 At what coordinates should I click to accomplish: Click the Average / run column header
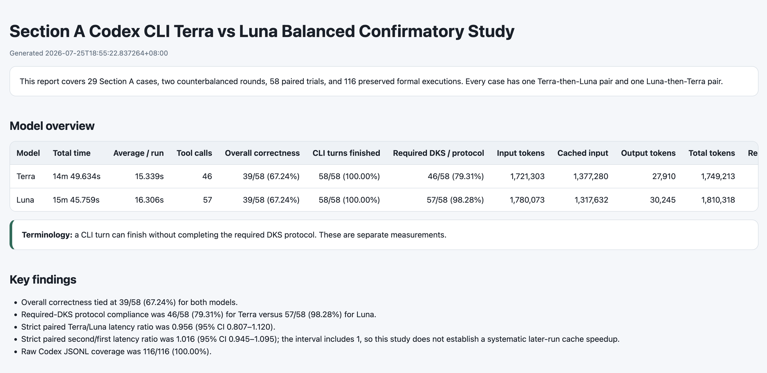139,153
